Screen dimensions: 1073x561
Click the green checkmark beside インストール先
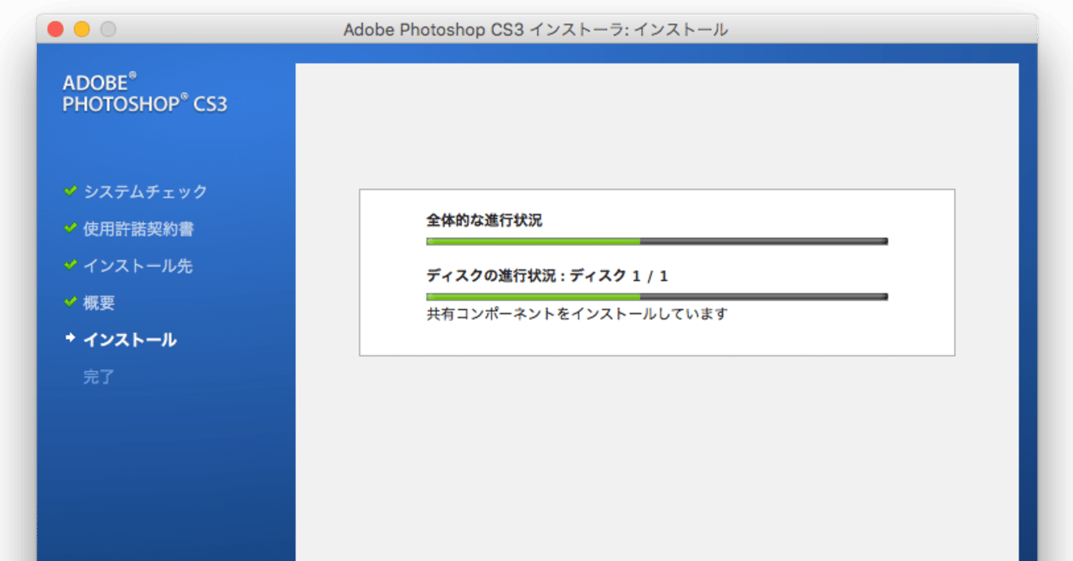point(70,265)
